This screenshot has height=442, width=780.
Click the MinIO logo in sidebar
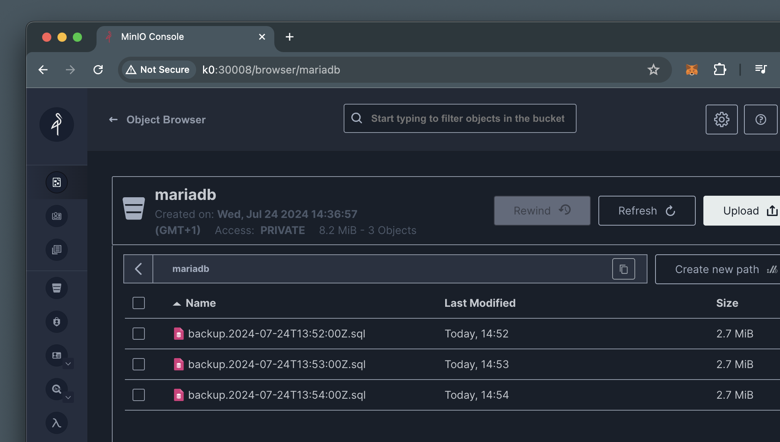tap(57, 124)
